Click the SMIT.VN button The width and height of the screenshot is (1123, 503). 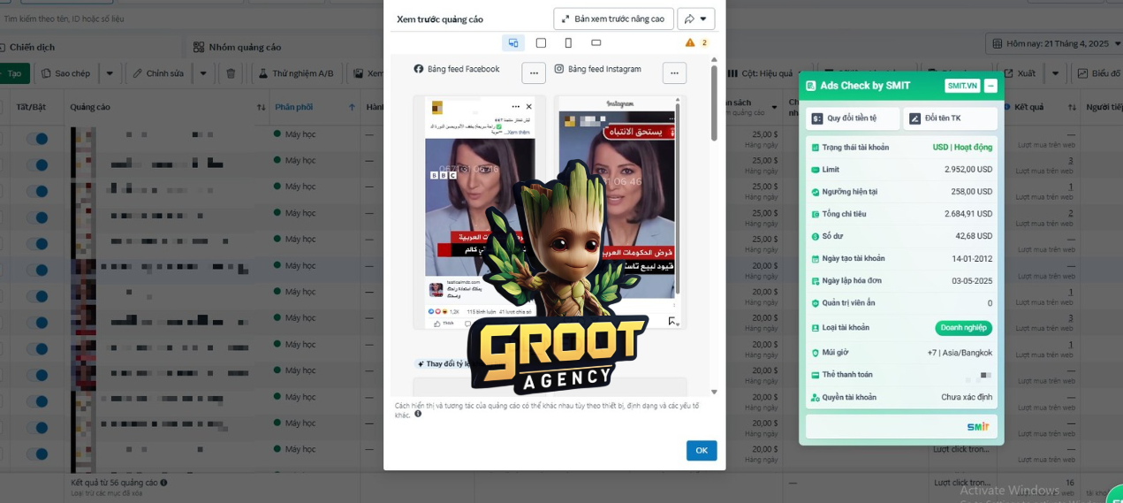pos(962,86)
